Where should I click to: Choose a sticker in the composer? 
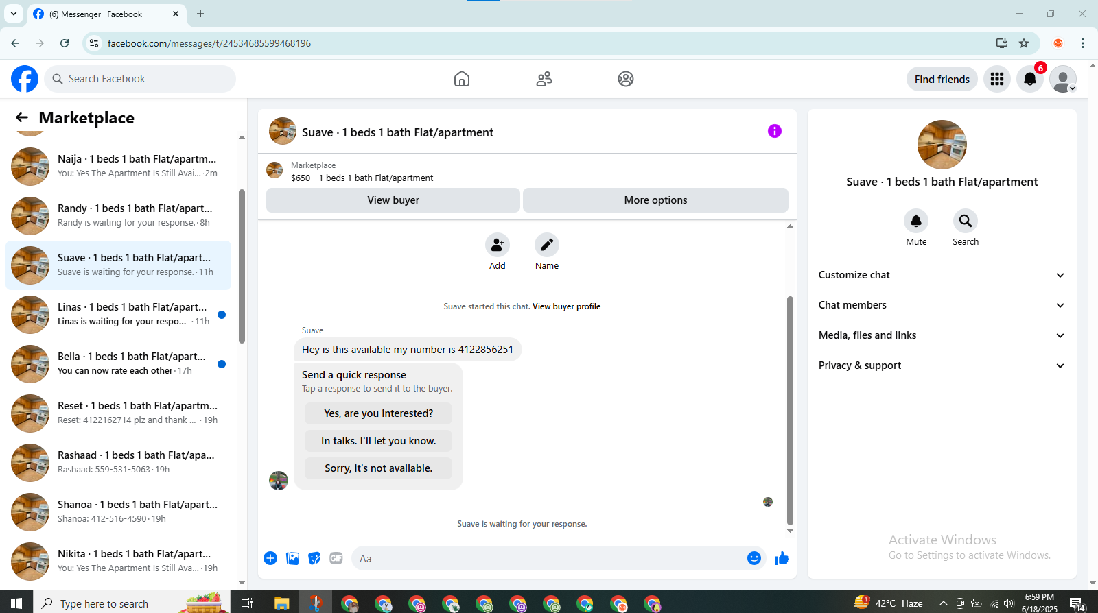pos(314,558)
